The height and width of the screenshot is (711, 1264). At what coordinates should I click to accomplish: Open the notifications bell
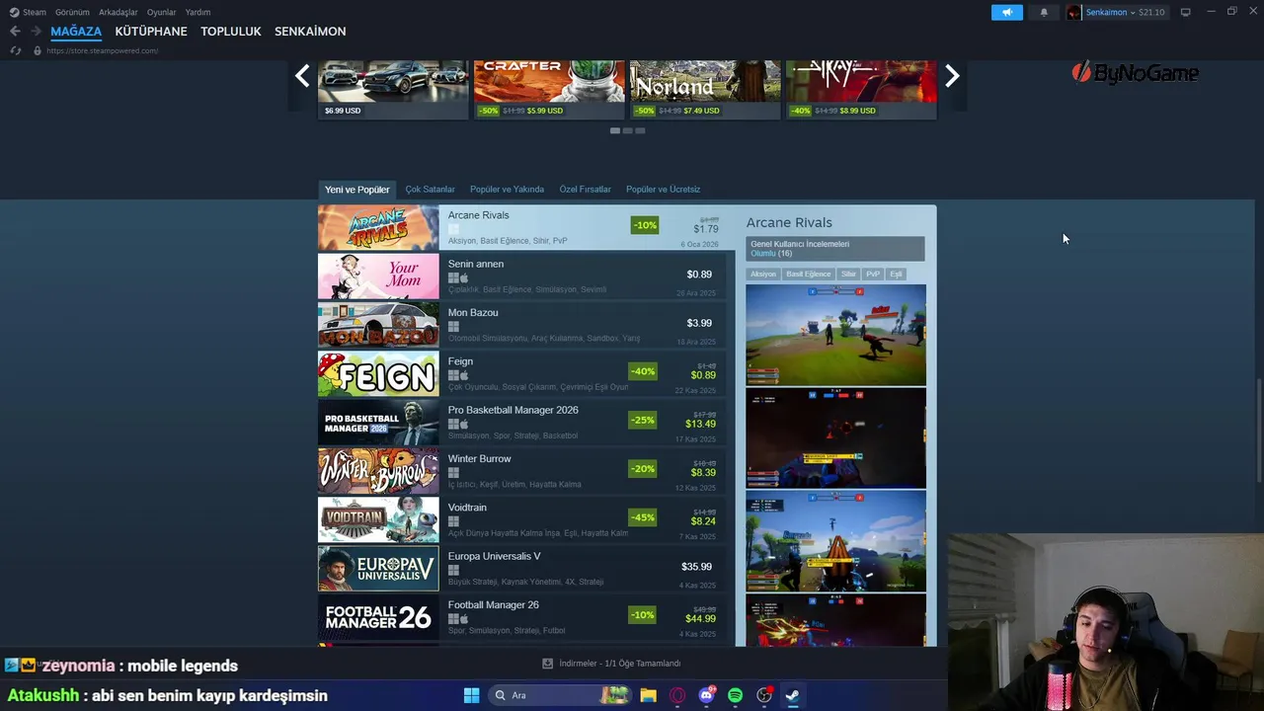tap(1044, 12)
